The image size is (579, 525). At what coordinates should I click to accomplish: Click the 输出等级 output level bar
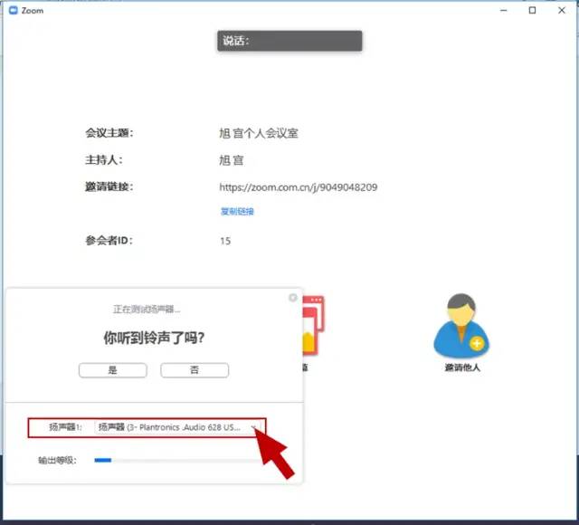(177, 461)
